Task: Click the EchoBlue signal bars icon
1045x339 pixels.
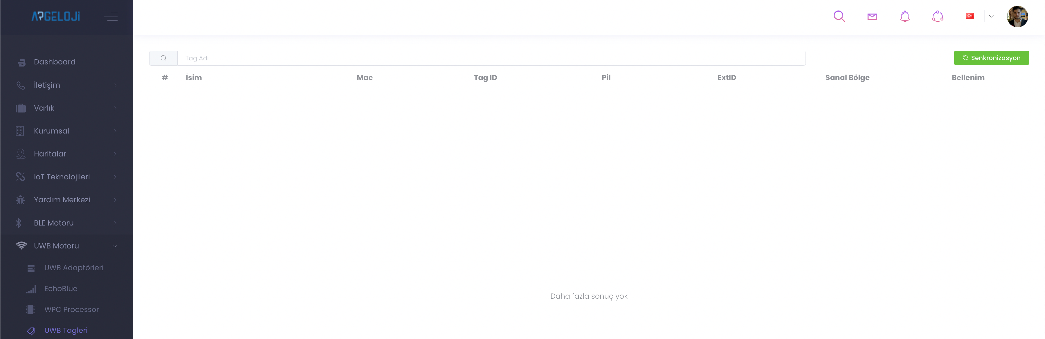Action: [x=31, y=289]
